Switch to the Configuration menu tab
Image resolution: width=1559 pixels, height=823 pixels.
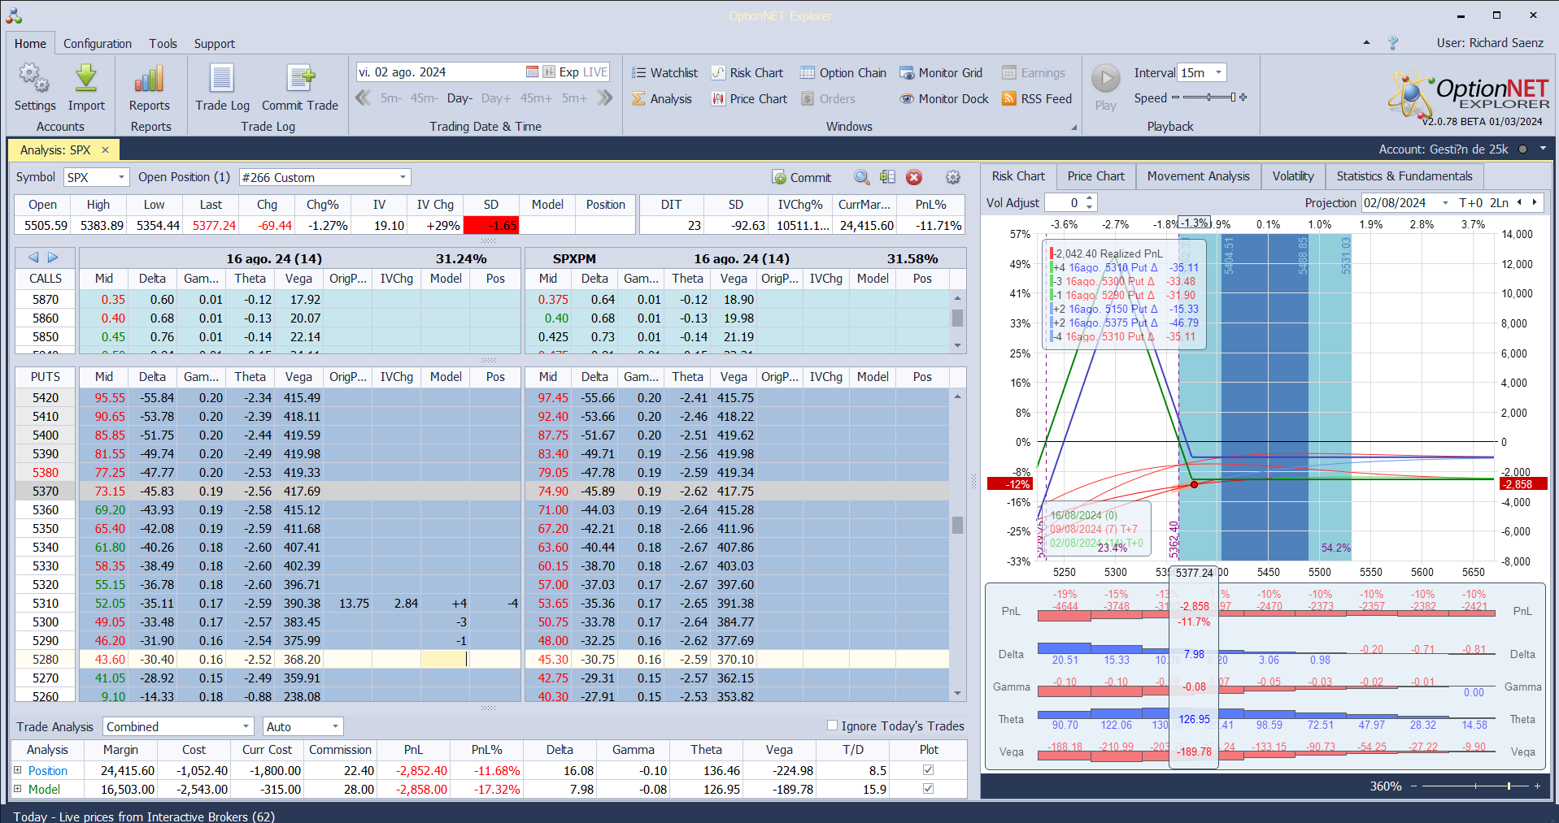pos(98,44)
